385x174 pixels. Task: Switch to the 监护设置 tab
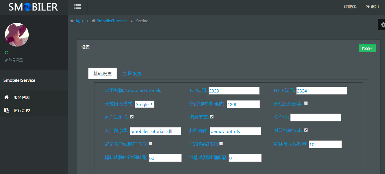132,73
